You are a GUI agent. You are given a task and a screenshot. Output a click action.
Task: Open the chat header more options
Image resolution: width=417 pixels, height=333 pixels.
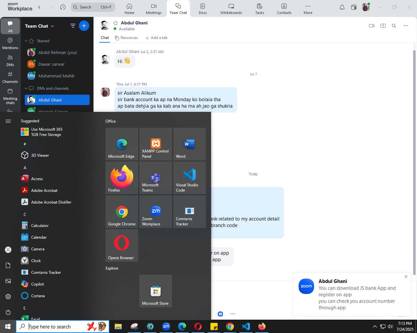(406, 26)
